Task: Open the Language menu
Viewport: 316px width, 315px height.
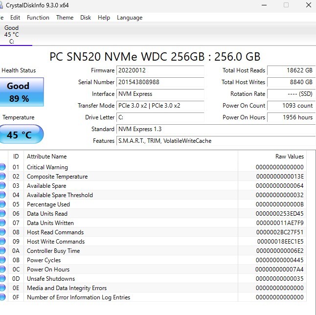Action: click(130, 18)
